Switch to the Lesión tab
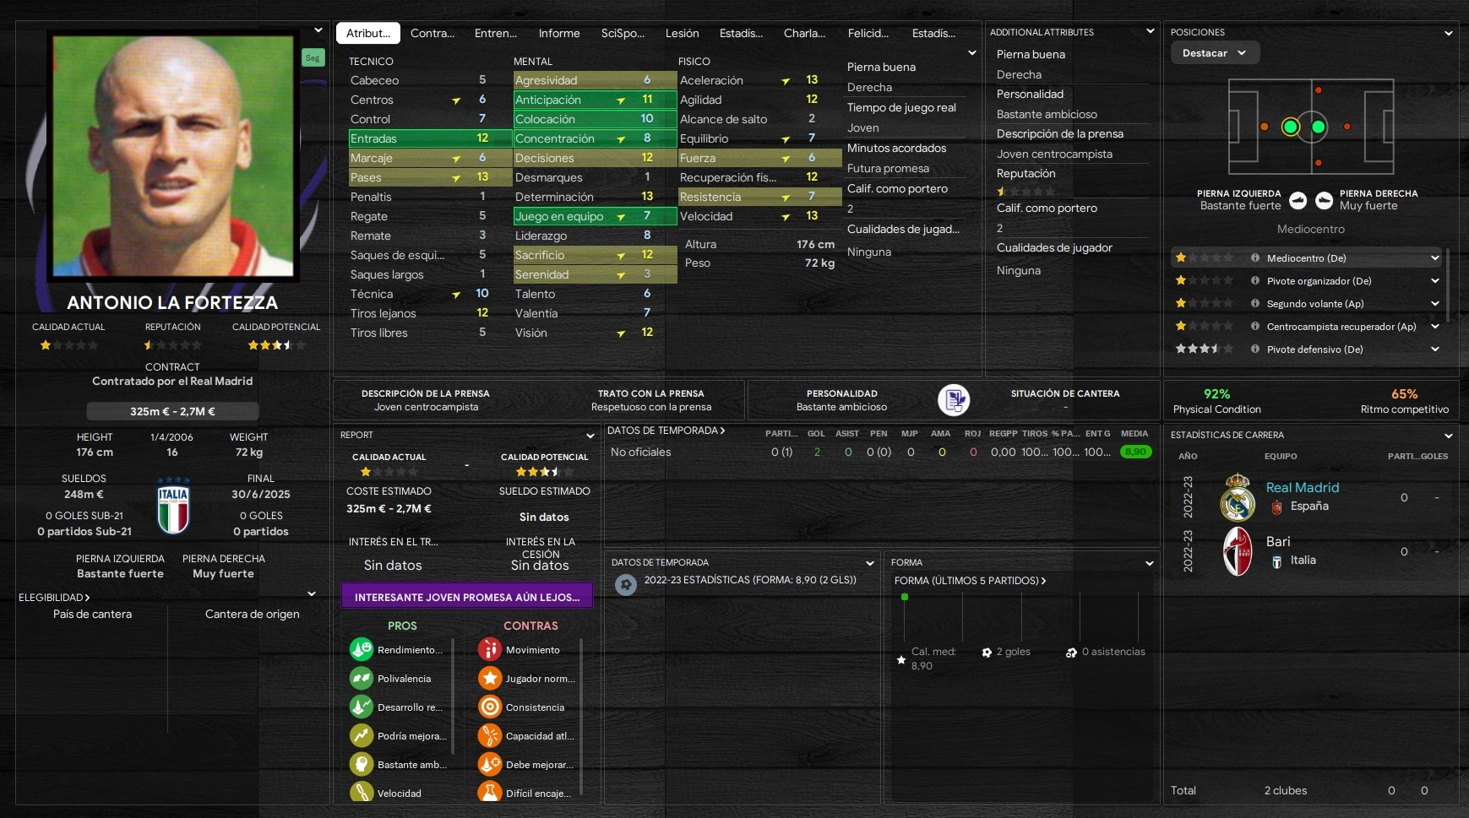The width and height of the screenshot is (1469, 818). point(683,33)
